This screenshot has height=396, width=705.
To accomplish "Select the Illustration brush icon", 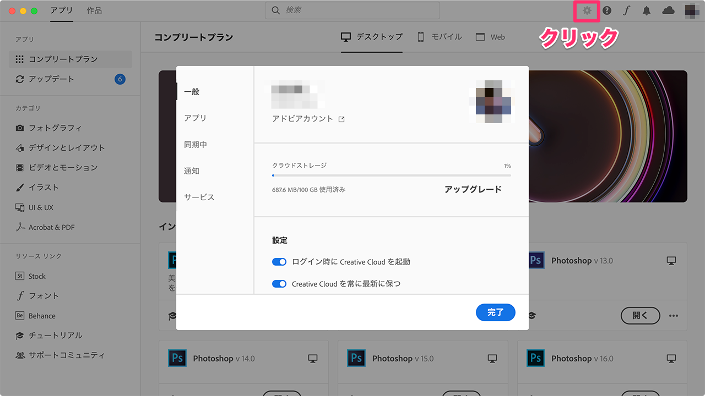I will 20,188.
